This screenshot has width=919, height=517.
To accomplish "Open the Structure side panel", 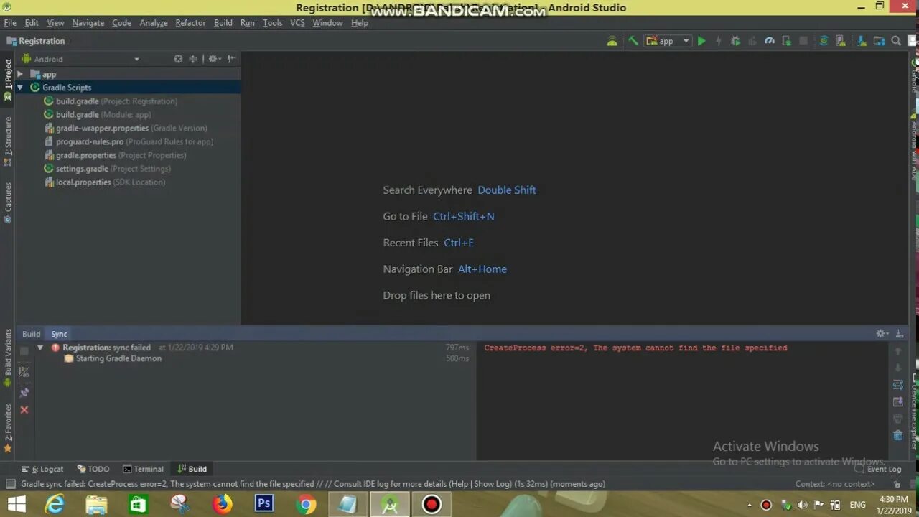I will coord(8,141).
